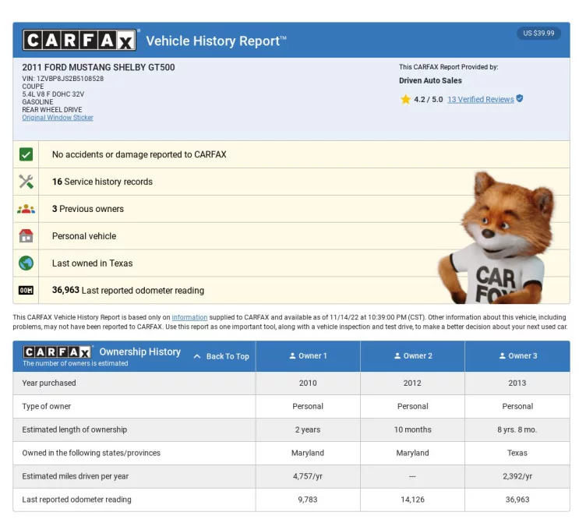Screen dimensions: 579x530
Task: Click the gold star rating icon
Action: click(405, 99)
